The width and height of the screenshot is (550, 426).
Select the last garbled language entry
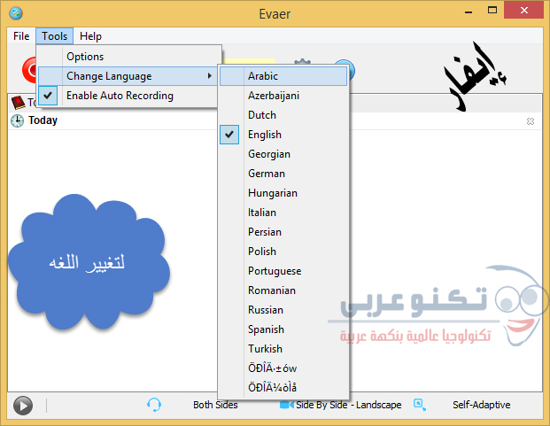point(283,388)
